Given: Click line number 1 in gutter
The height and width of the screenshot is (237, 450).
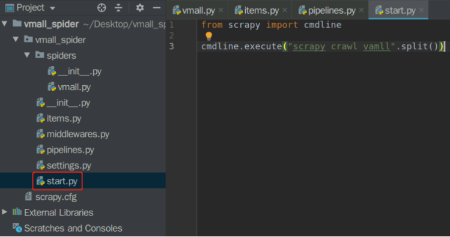Looking at the screenshot, I should pyautogui.click(x=172, y=25).
